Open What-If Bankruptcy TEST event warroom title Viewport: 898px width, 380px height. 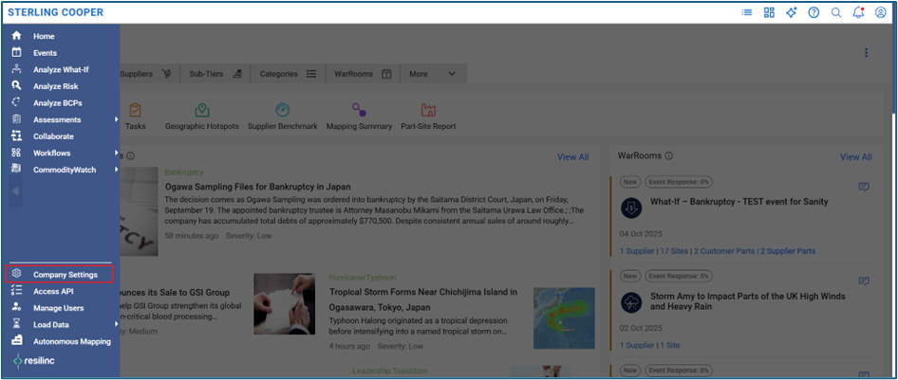click(x=739, y=202)
